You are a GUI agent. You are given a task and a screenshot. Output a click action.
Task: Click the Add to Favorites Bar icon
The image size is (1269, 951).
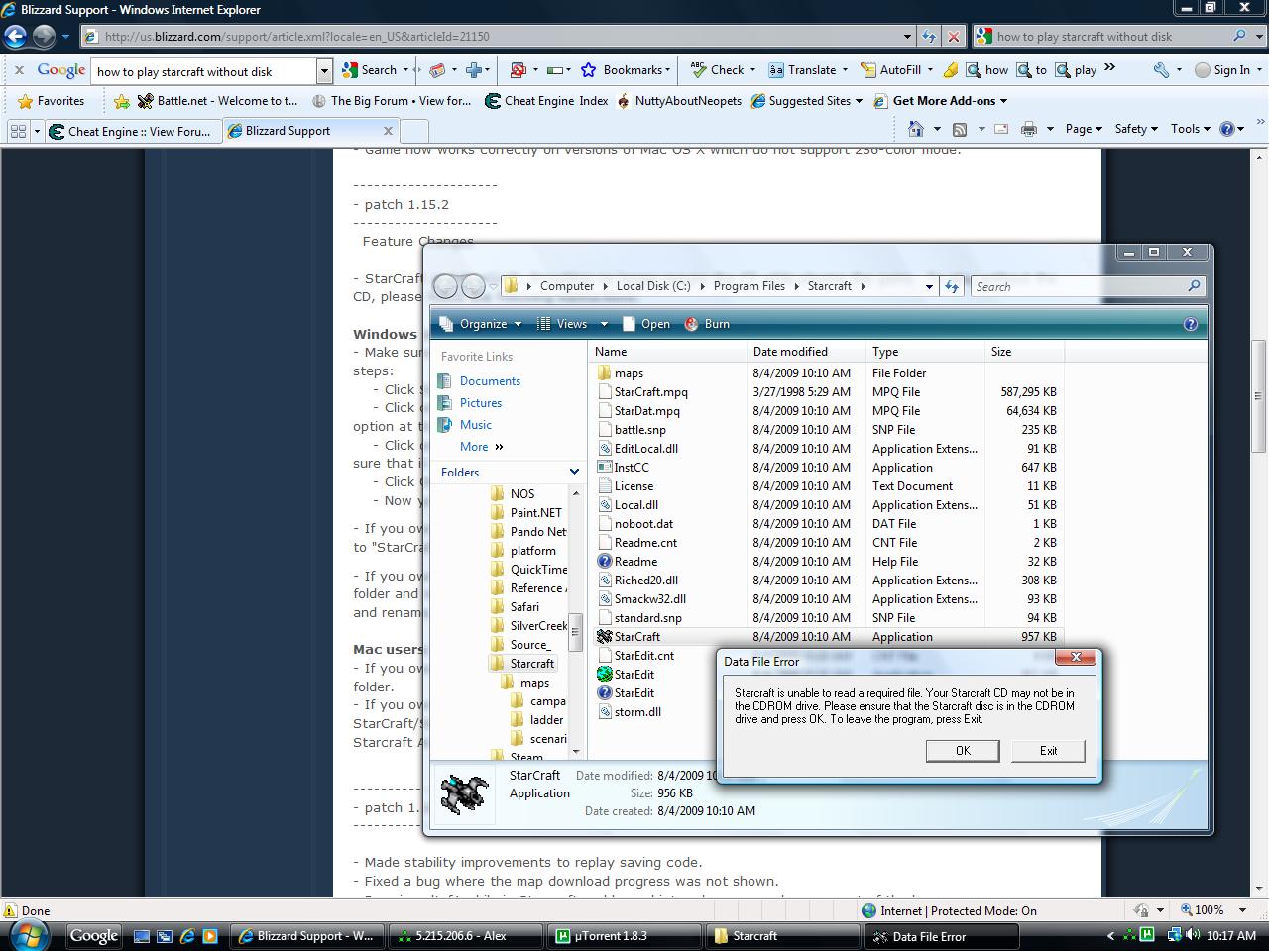pyautogui.click(x=121, y=101)
